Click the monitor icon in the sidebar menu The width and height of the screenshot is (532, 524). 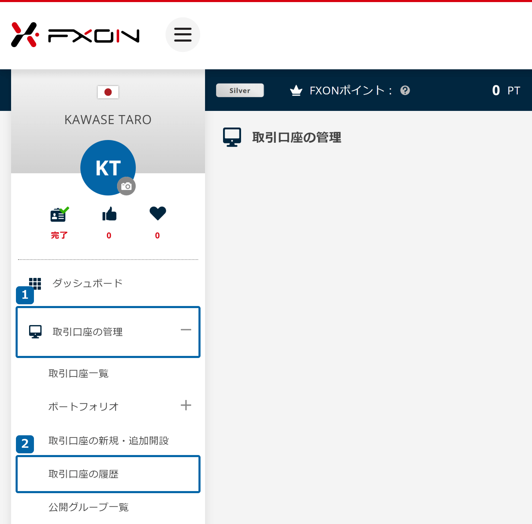(x=35, y=332)
